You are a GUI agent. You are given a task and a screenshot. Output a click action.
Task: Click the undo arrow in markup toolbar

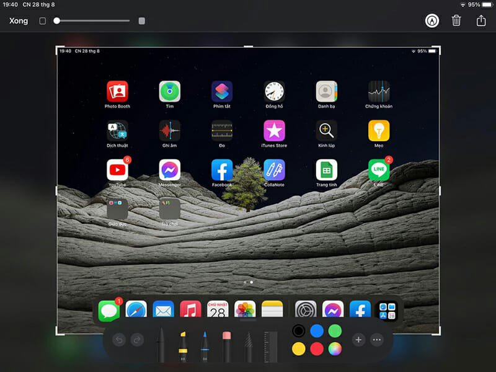coord(119,340)
